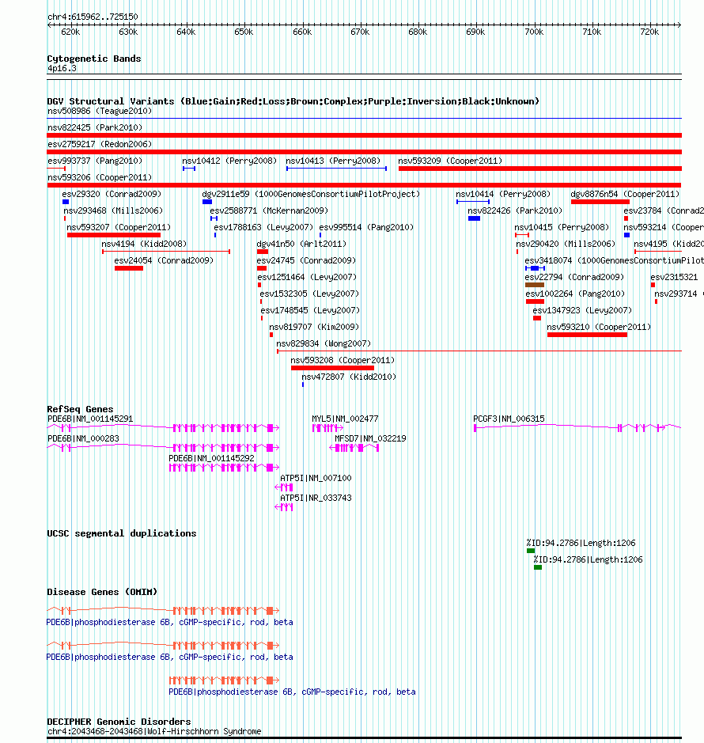Click the PCGF3 NM_006315 gene model
Viewport: 704px width, 743px height.
[x=577, y=428]
